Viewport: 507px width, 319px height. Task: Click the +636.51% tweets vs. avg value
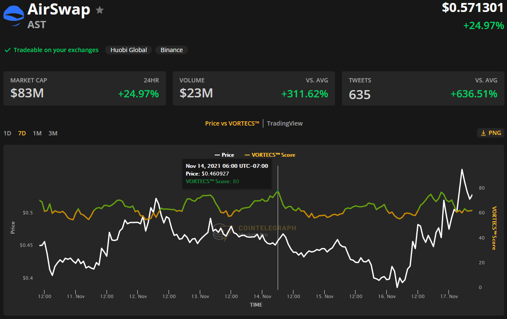coord(474,94)
